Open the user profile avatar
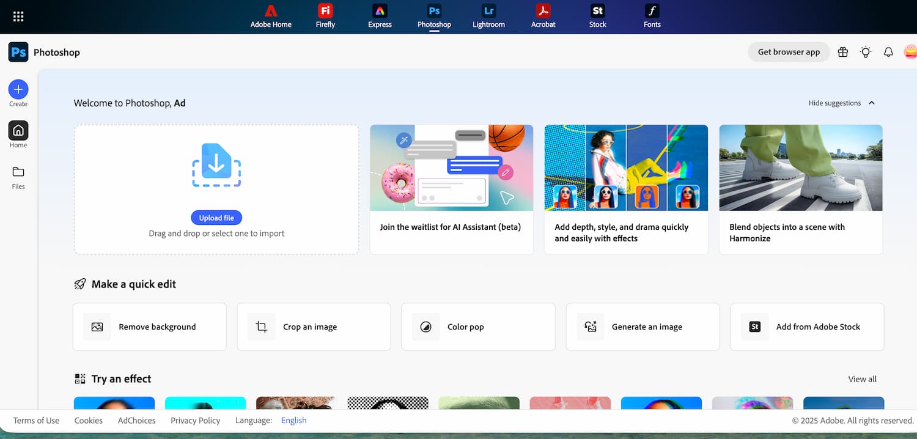The width and height of the screenshot is (917, 439). tap(910, 52)
